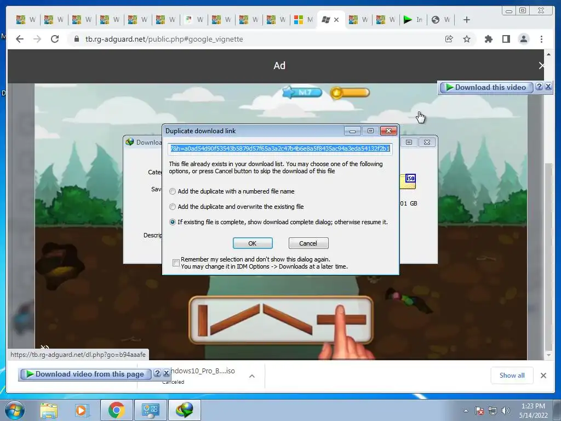This screenshot has height=421, width=561.
Task: Click Chrome icon in taskbar
Action: coord(116,410)
